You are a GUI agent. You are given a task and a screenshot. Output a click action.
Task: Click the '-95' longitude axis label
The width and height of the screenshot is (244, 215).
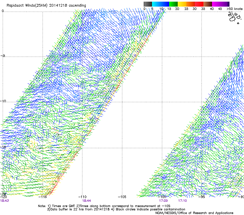pyautogui.click(x=202, y=197)
